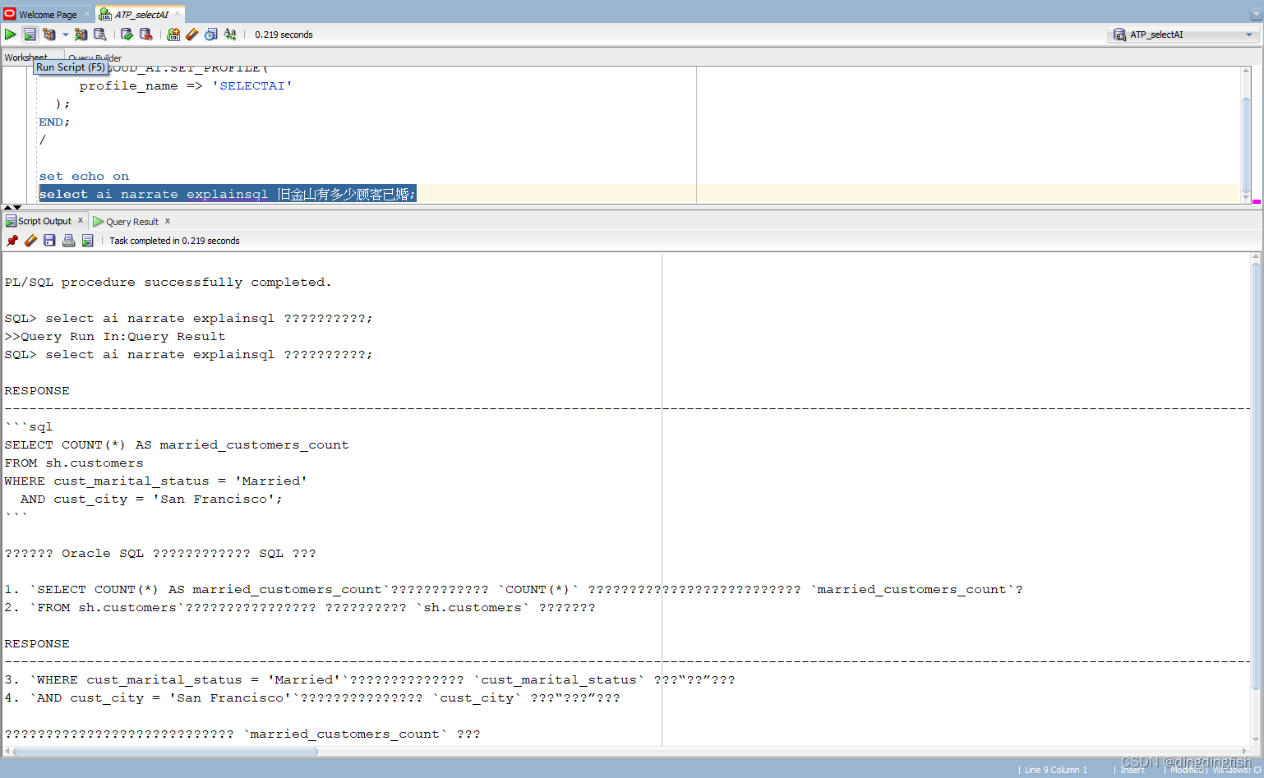Toggle Insert mode in the status bar

tap(1133, 770)
